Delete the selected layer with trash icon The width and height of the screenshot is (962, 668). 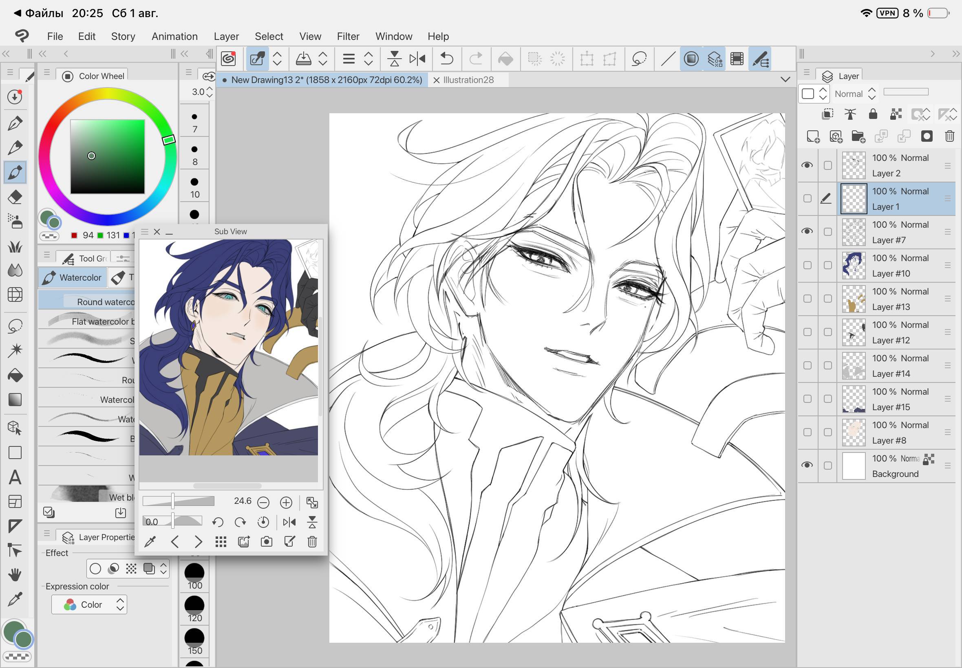949,136
